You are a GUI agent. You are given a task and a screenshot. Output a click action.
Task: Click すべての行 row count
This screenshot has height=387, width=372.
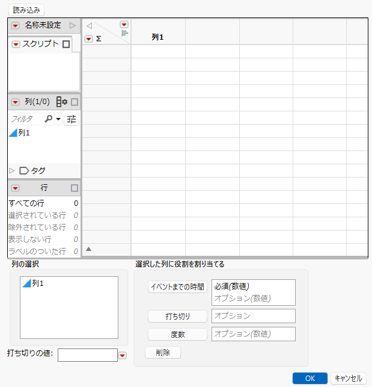pos(43,203)
